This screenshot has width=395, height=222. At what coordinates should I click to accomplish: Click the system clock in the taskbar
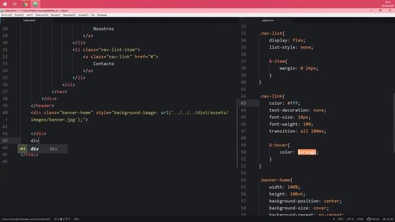(388, 4)
